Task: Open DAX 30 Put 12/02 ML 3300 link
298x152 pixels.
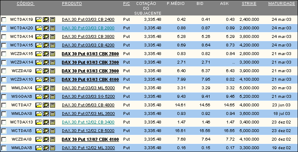Action: pyautogui.click(x=88, y=148)
